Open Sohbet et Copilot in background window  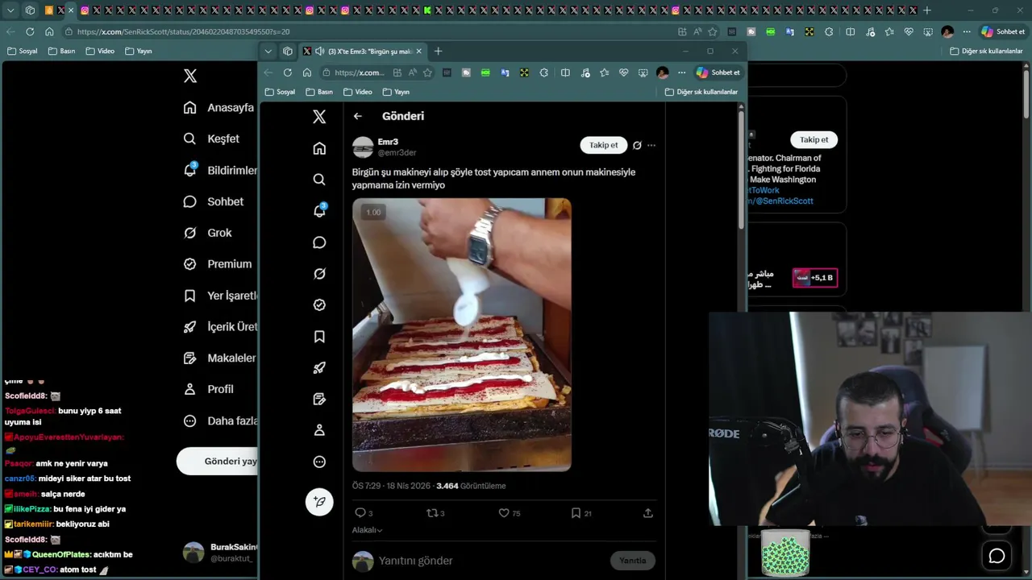click(1003, 31)
